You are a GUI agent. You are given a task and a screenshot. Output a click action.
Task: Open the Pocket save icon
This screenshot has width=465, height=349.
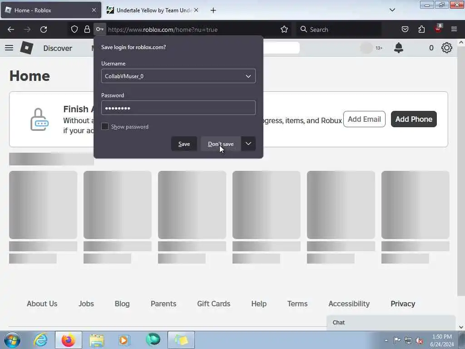pos(405,29)
